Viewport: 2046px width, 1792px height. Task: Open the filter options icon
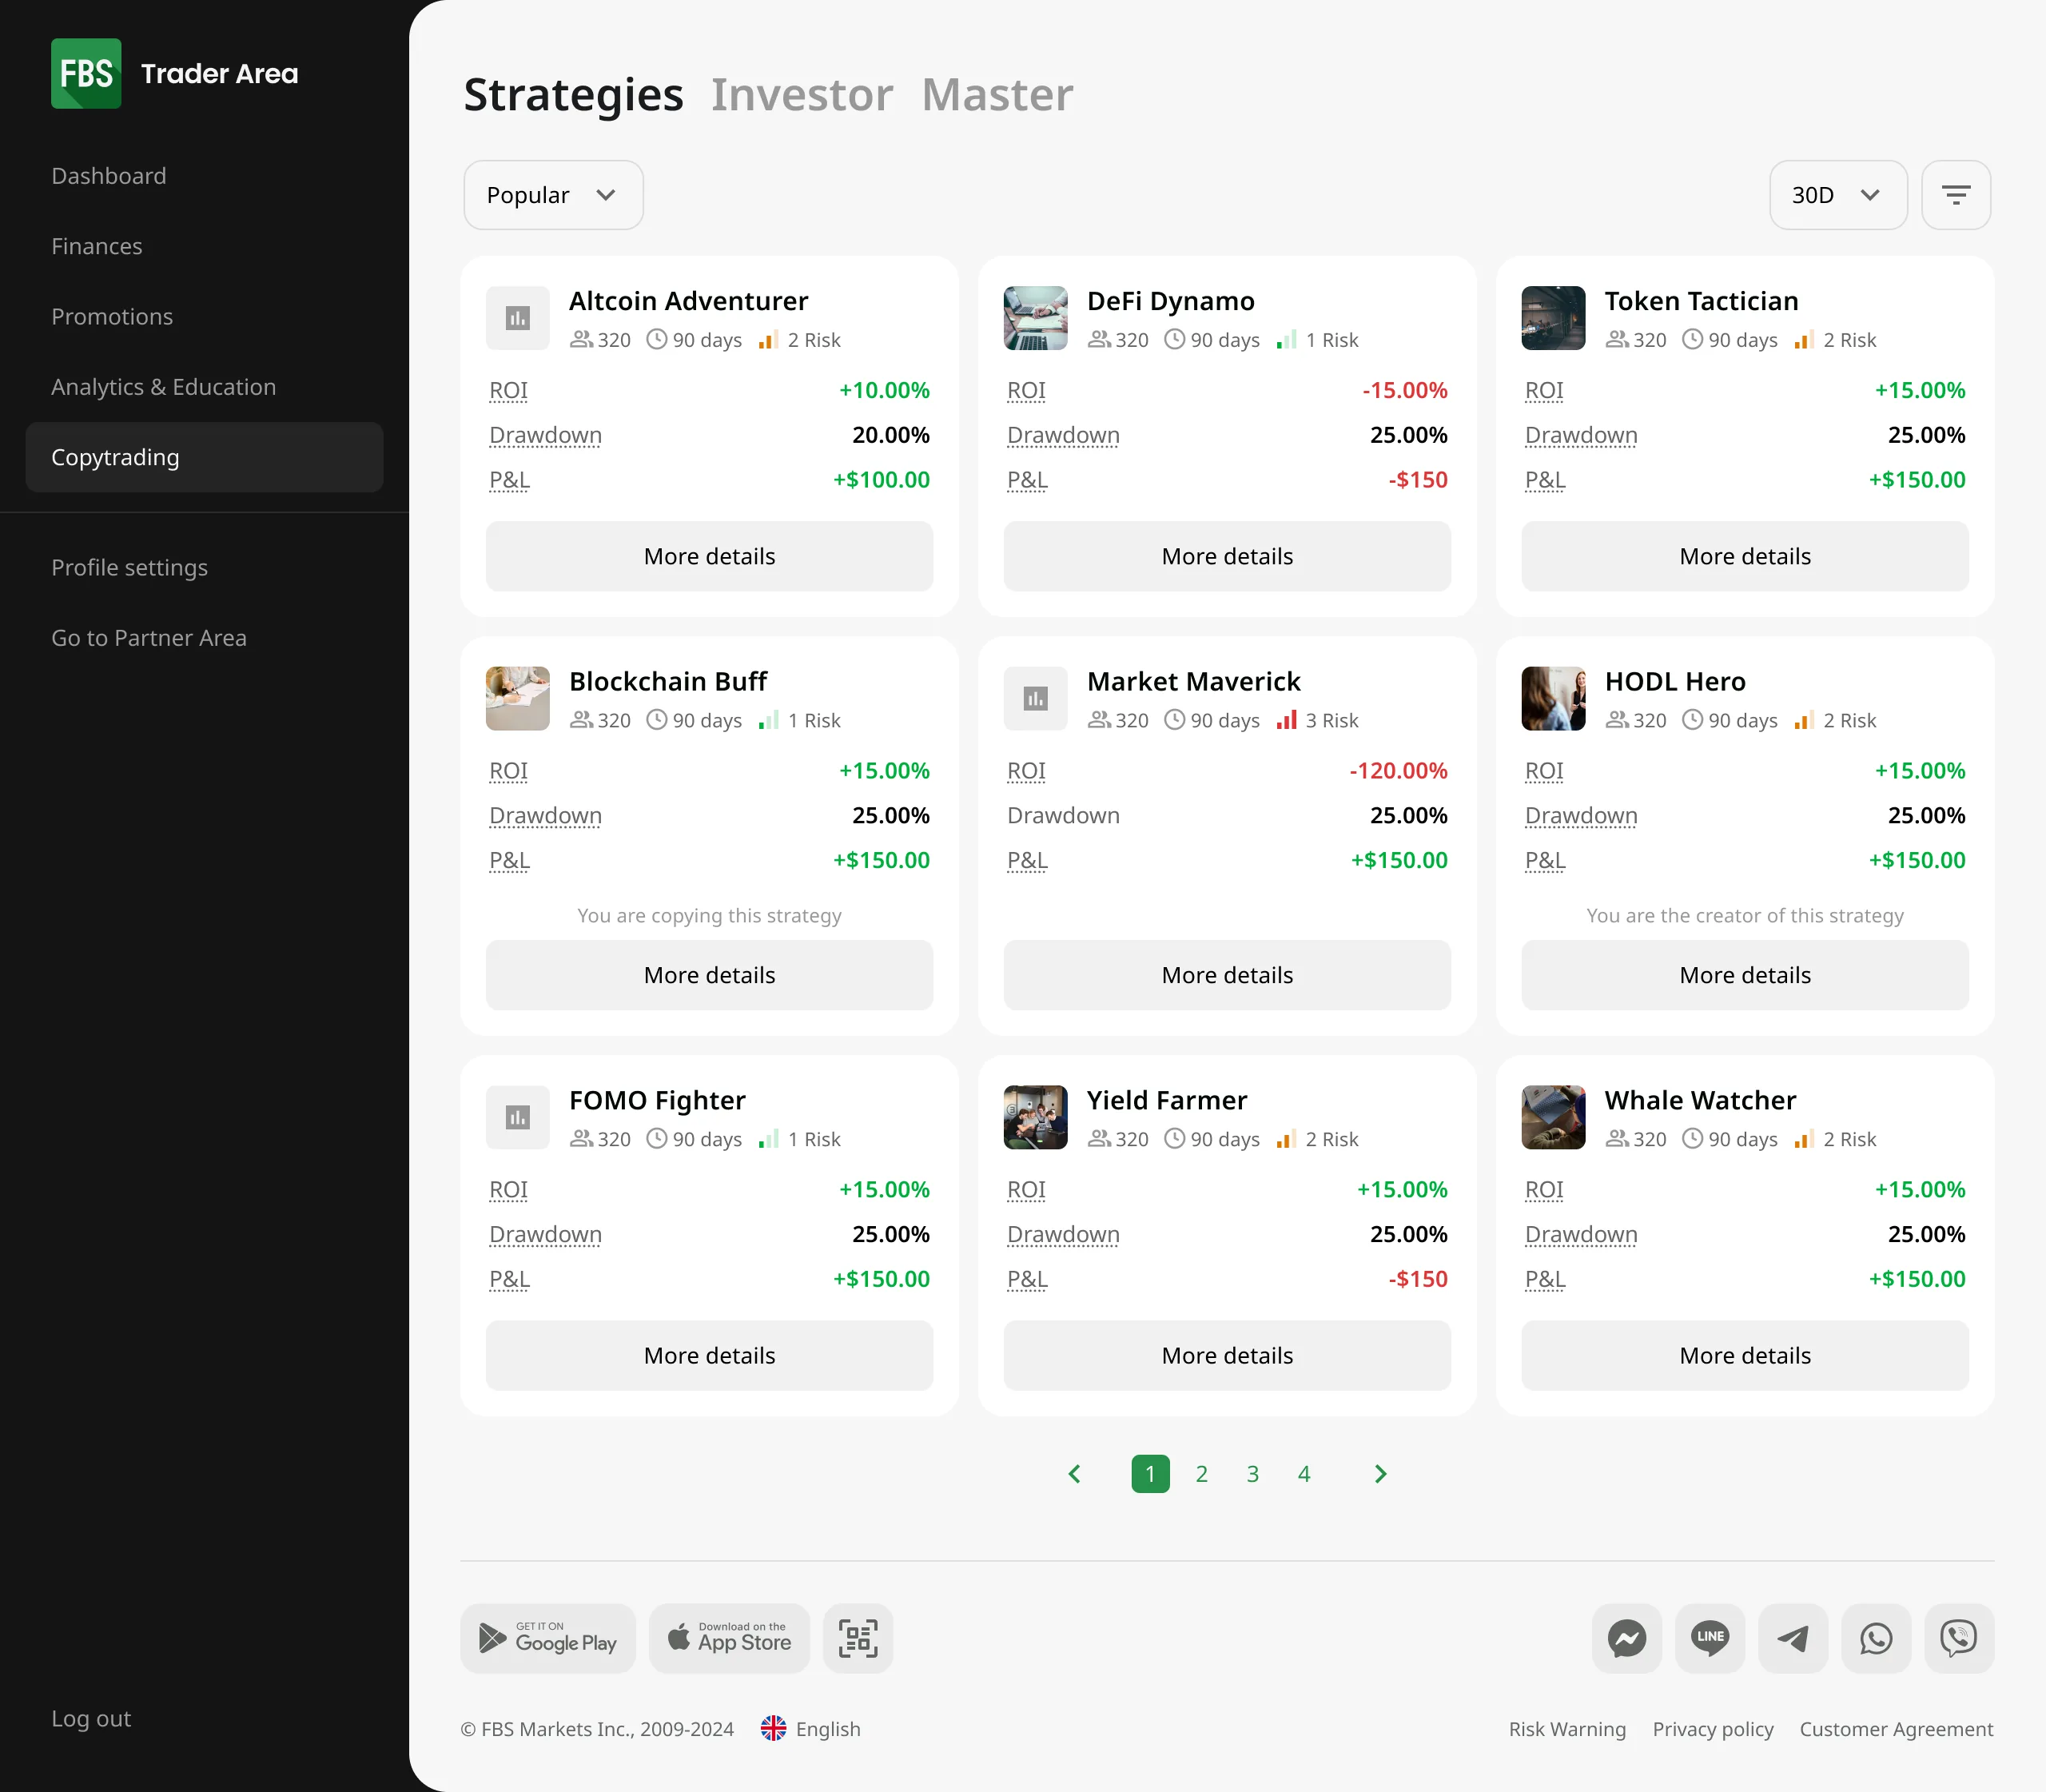[1955, 194]
